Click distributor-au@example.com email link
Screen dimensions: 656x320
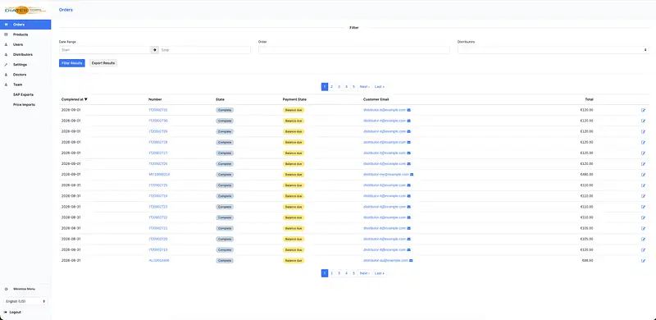coord(385,261)
